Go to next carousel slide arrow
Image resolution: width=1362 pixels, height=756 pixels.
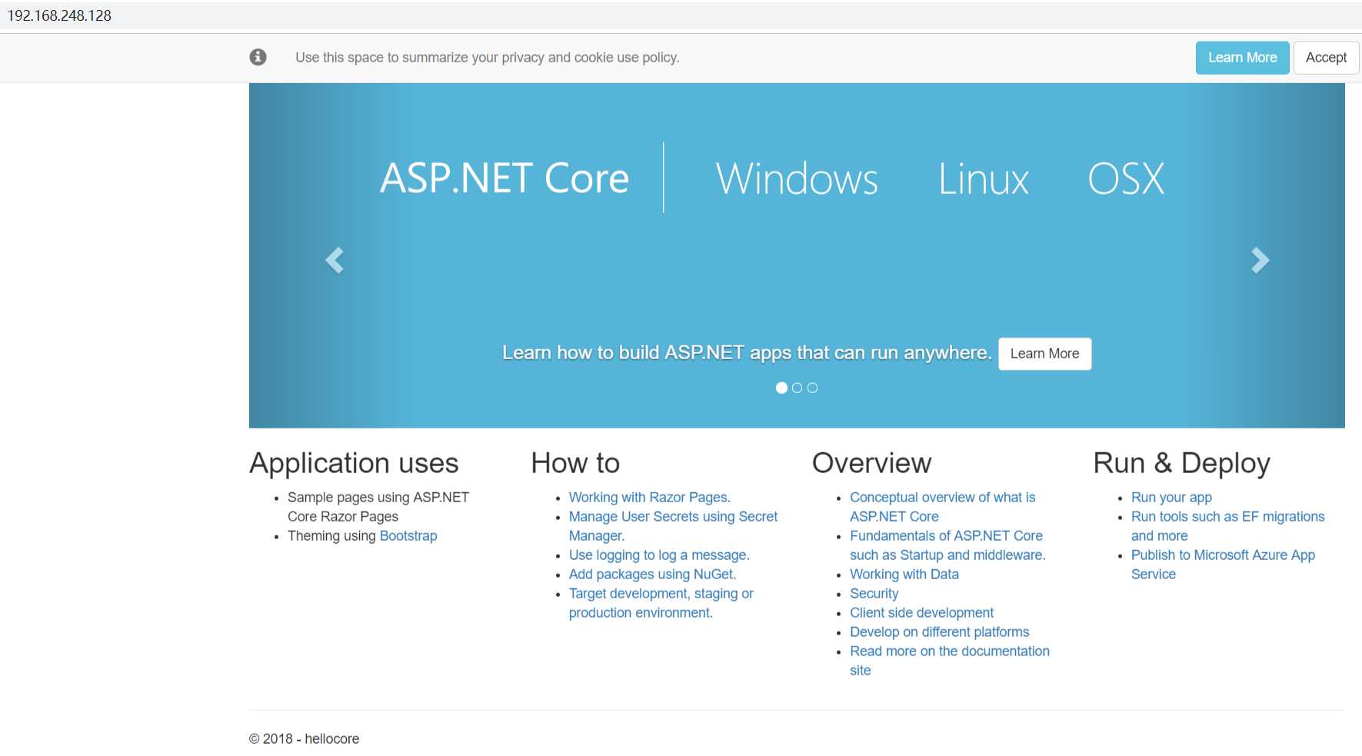(1260, 261)
